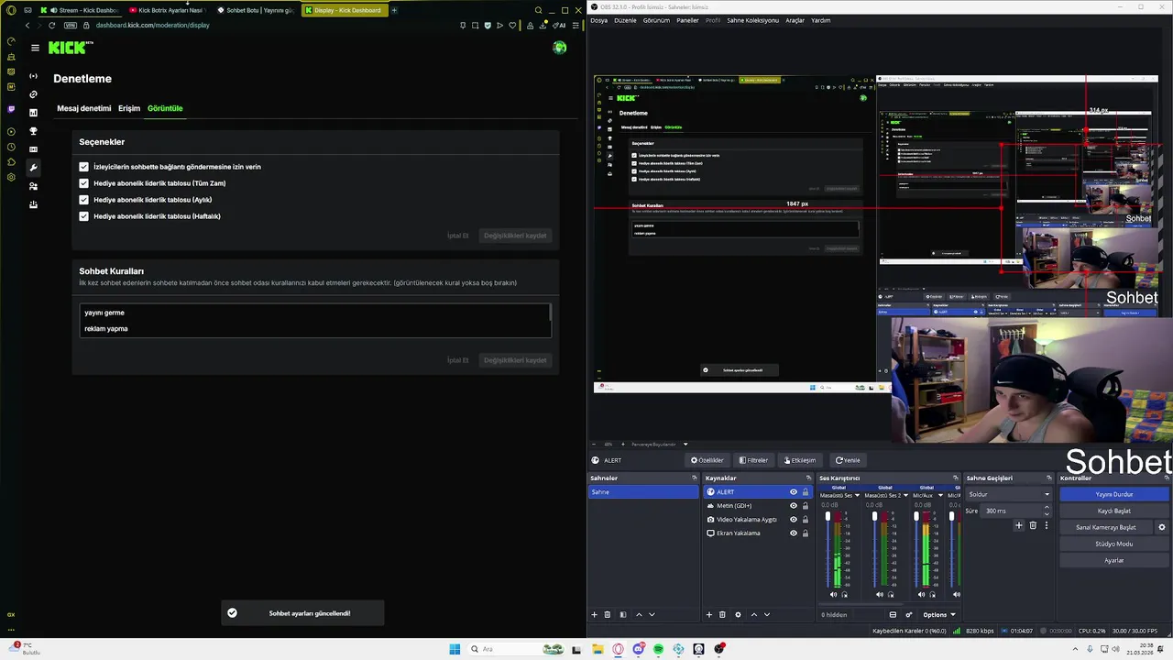Viewport: 1173px width, 660px height.
Task: Increase the transition Süre stepper value
Action: [1047, 508]
